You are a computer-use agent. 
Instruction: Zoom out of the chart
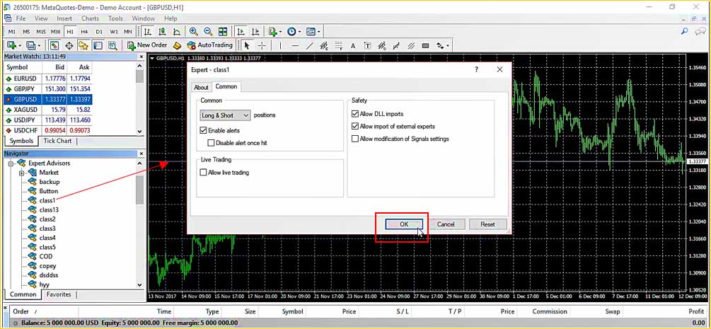208,32
